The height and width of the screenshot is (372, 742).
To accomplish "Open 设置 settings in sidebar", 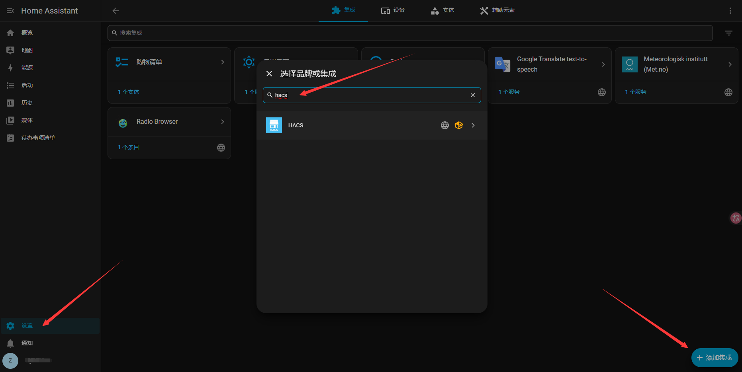I will pos(50,325).
